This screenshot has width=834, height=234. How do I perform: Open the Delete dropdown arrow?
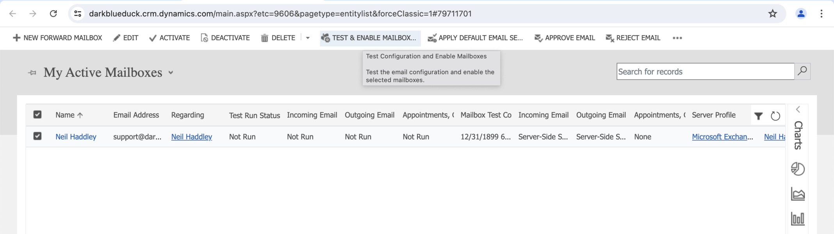[308, 38]
